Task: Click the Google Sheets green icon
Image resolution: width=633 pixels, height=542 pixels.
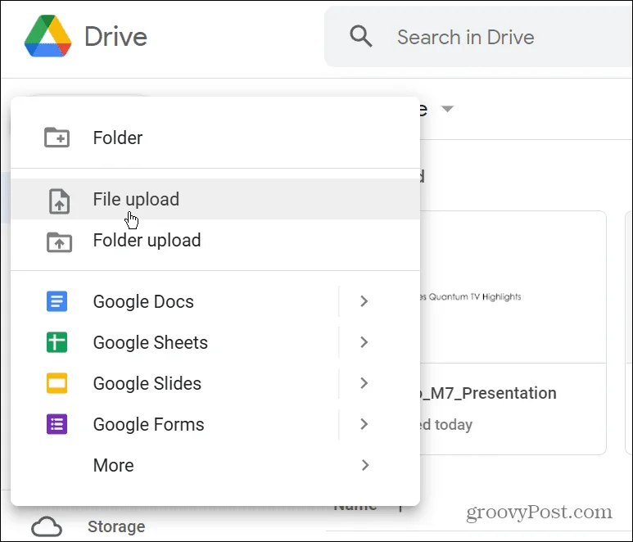Action: [57, 342]
